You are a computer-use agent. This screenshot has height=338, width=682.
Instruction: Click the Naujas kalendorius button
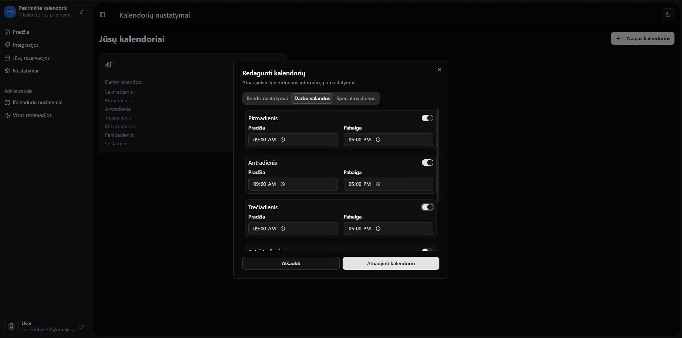pos(643,38)
